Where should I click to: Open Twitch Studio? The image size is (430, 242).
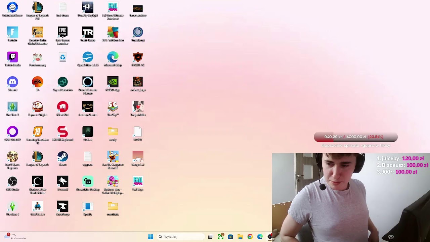click(12, 57)
